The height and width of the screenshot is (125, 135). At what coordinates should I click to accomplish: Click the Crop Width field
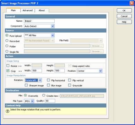pos(37,70)
